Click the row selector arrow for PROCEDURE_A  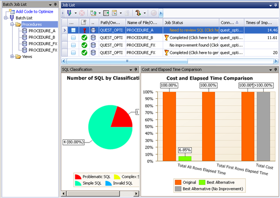[x=65, y=30]
